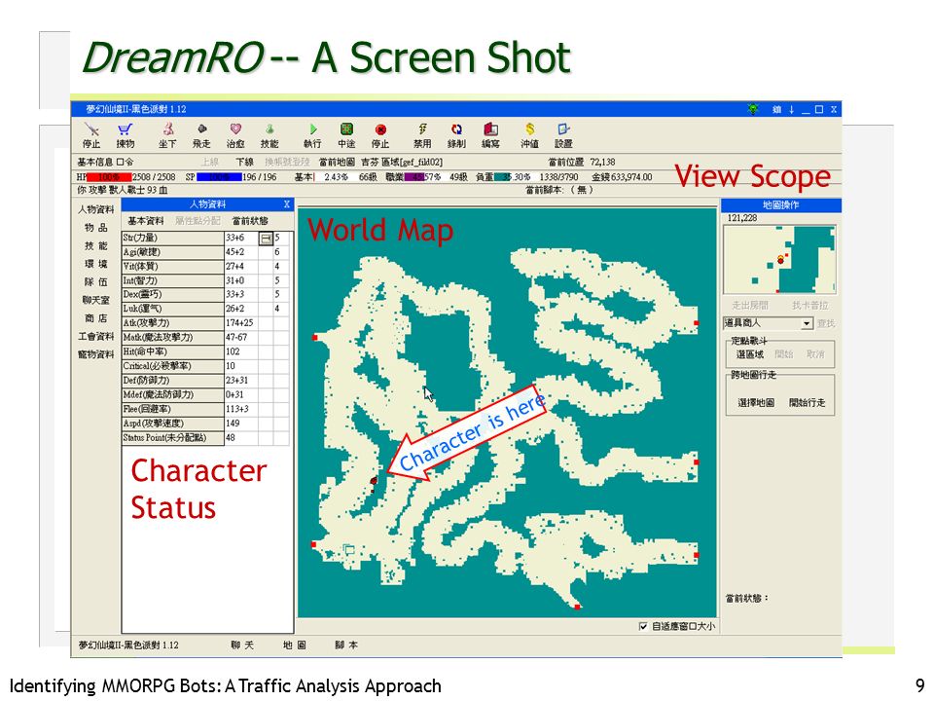Viewport: 934px width, 701px height.
Task: Switch to the 基本資料 tab
Action: (146, 221)
